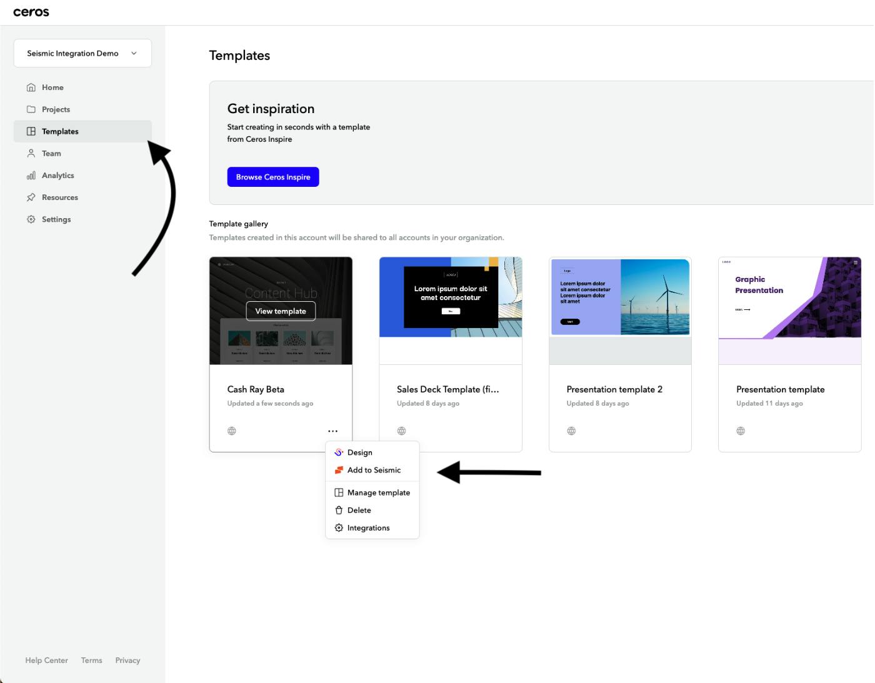Image resolution: width=875 pixels, height=683 pixels.
Task: Click globe icon on Cash Ray Beta card
Action: point(232,431)
